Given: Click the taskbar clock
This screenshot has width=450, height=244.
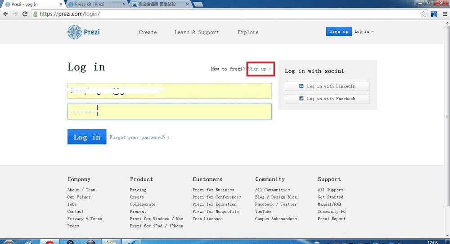Looking at the screenshot, I should coord(432,242).
